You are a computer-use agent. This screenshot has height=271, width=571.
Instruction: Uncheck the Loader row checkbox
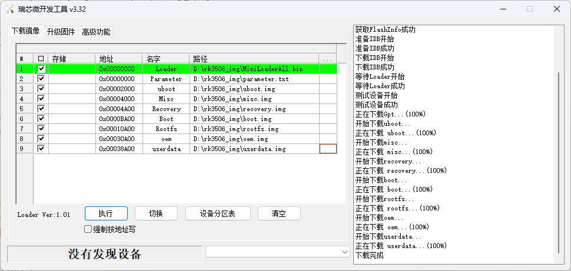pos(41,68)
